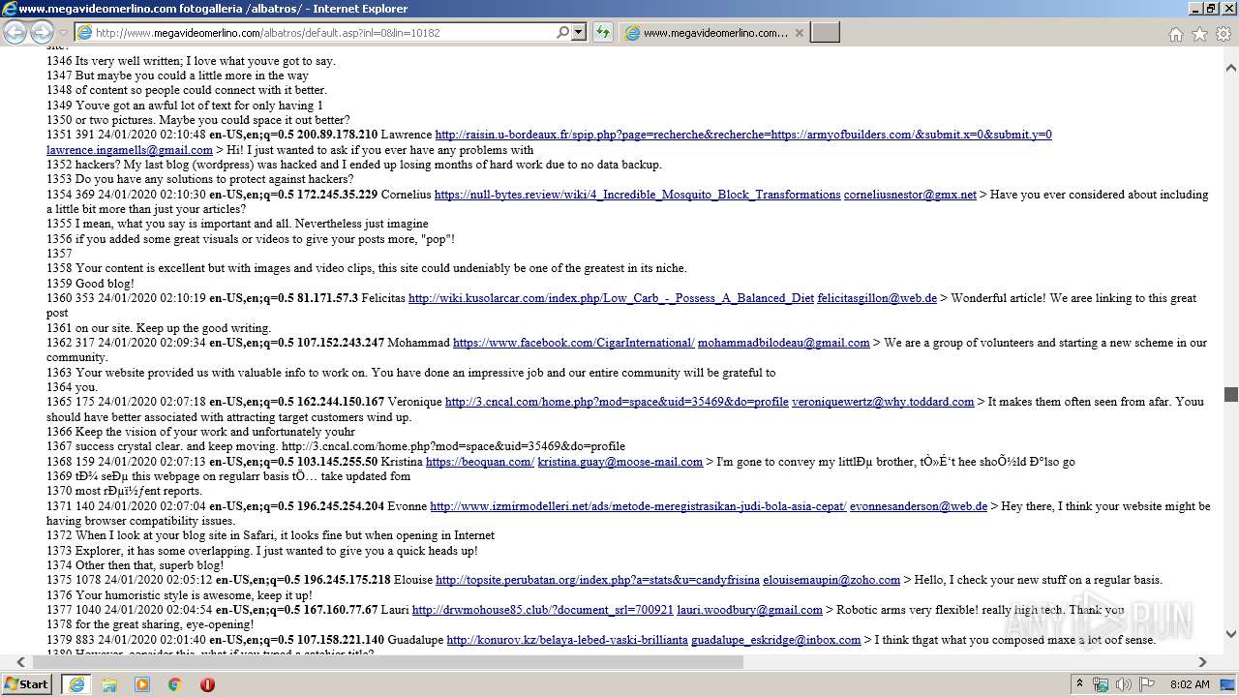
Task: Click felicitasgillon@web.de email link
Action: 877,298
